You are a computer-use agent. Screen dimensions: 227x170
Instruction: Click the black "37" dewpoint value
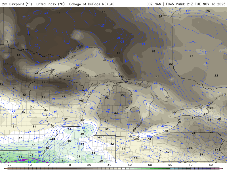point(20,138)
